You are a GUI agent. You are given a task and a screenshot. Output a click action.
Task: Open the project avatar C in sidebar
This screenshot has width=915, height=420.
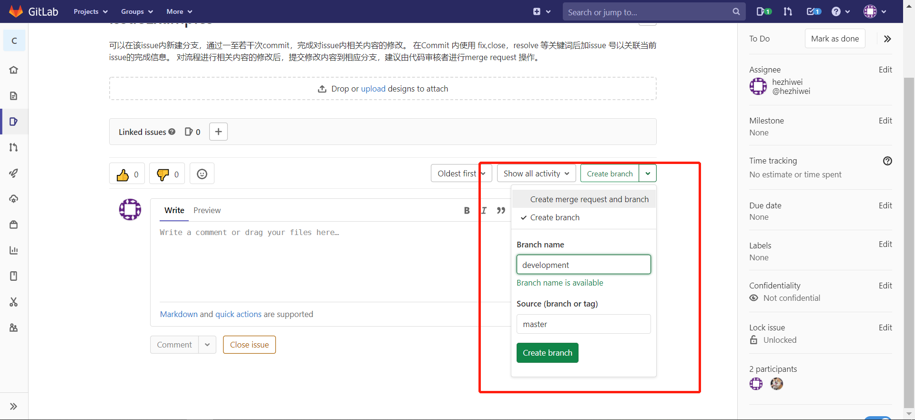pyautogui.click(x=14, y=41)
